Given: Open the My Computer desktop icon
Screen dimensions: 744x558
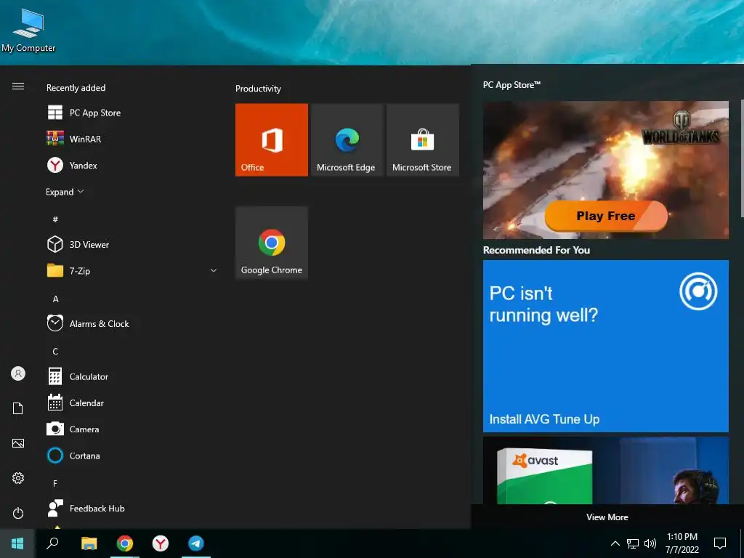Looking at the screenshot, I should 28,29.
